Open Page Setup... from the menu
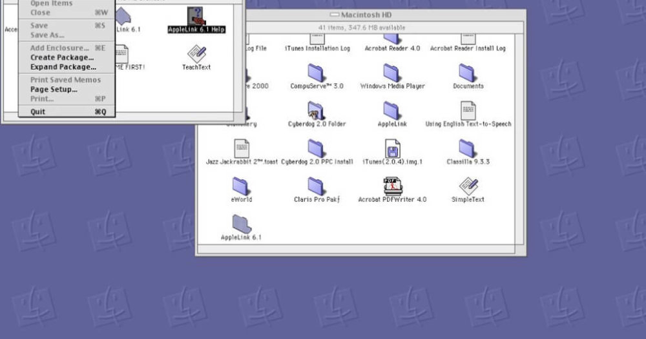 tap(54, 90)
